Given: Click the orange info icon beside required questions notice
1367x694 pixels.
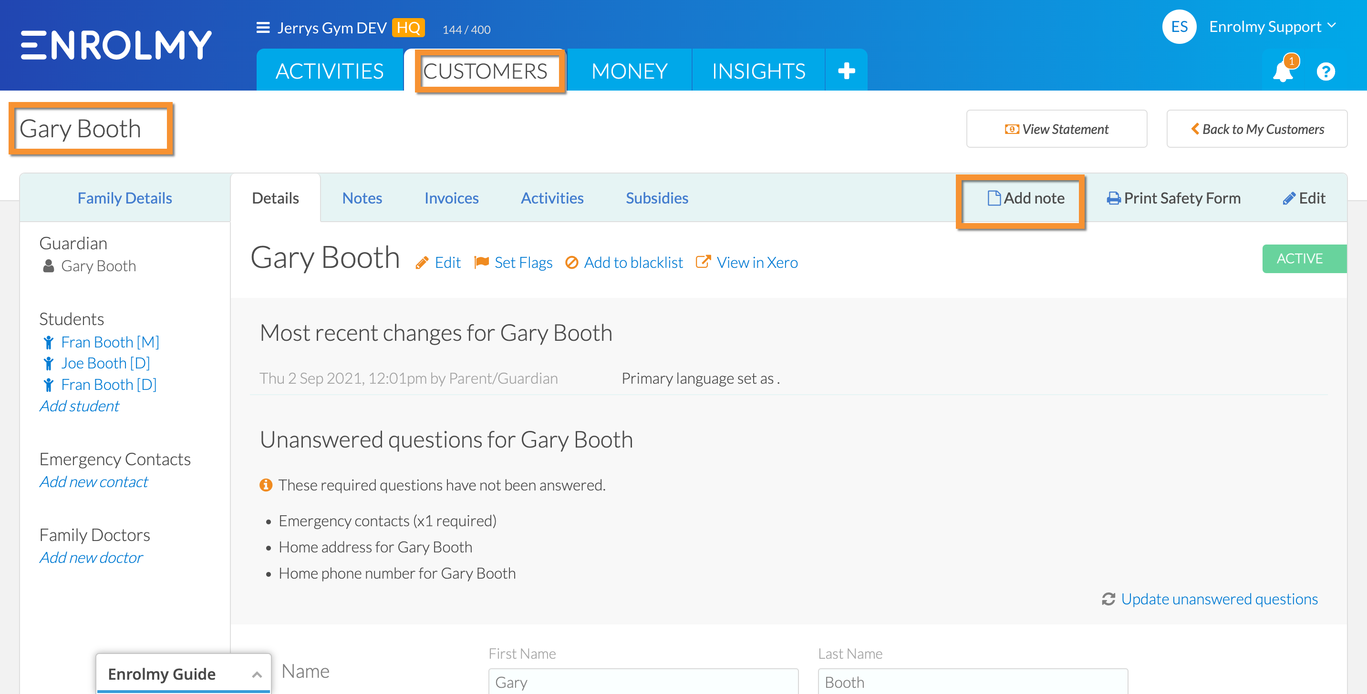Looking at the screenshot, I should [x=266, y=485].
